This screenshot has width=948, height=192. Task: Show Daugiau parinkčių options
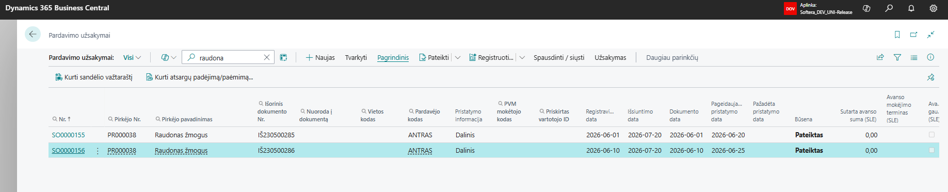coord(672,57)
